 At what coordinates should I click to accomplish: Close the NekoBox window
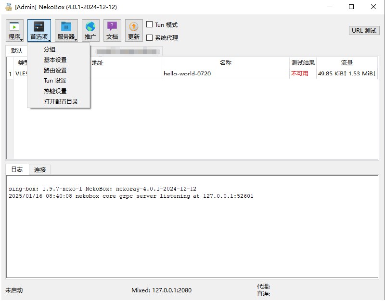pyautogui.click(x=373, y=7)
